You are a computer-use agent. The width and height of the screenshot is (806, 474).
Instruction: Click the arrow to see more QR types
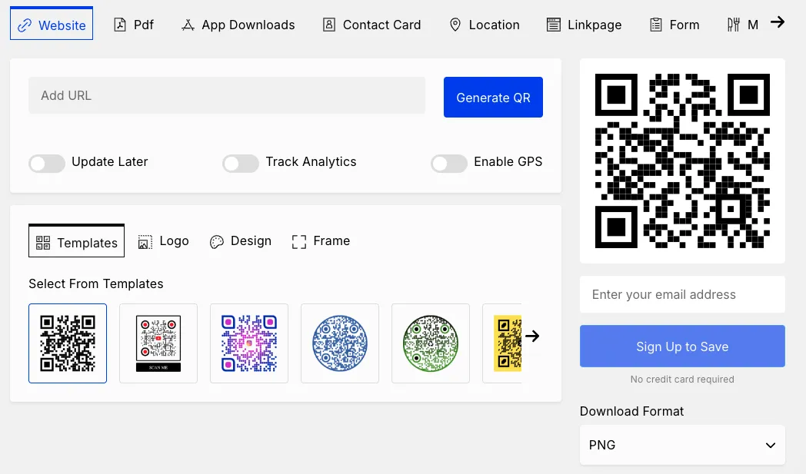pyautogui.click(x=784, y=22)
